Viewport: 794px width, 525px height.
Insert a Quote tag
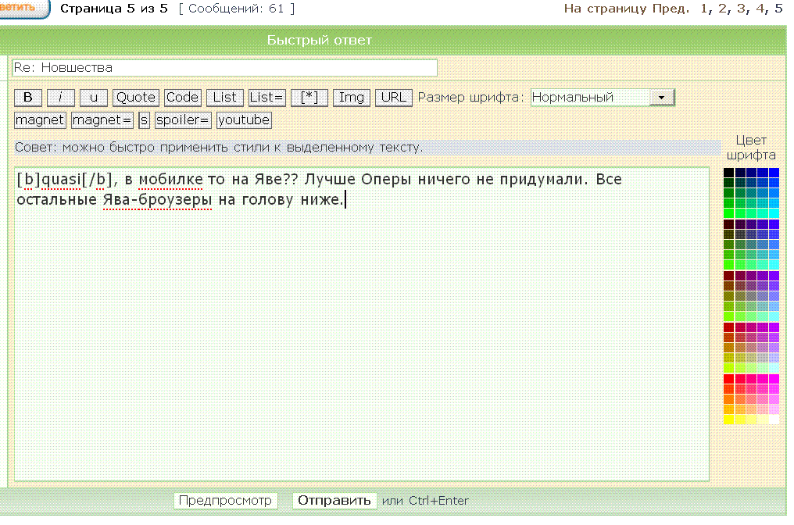[136, 98]
